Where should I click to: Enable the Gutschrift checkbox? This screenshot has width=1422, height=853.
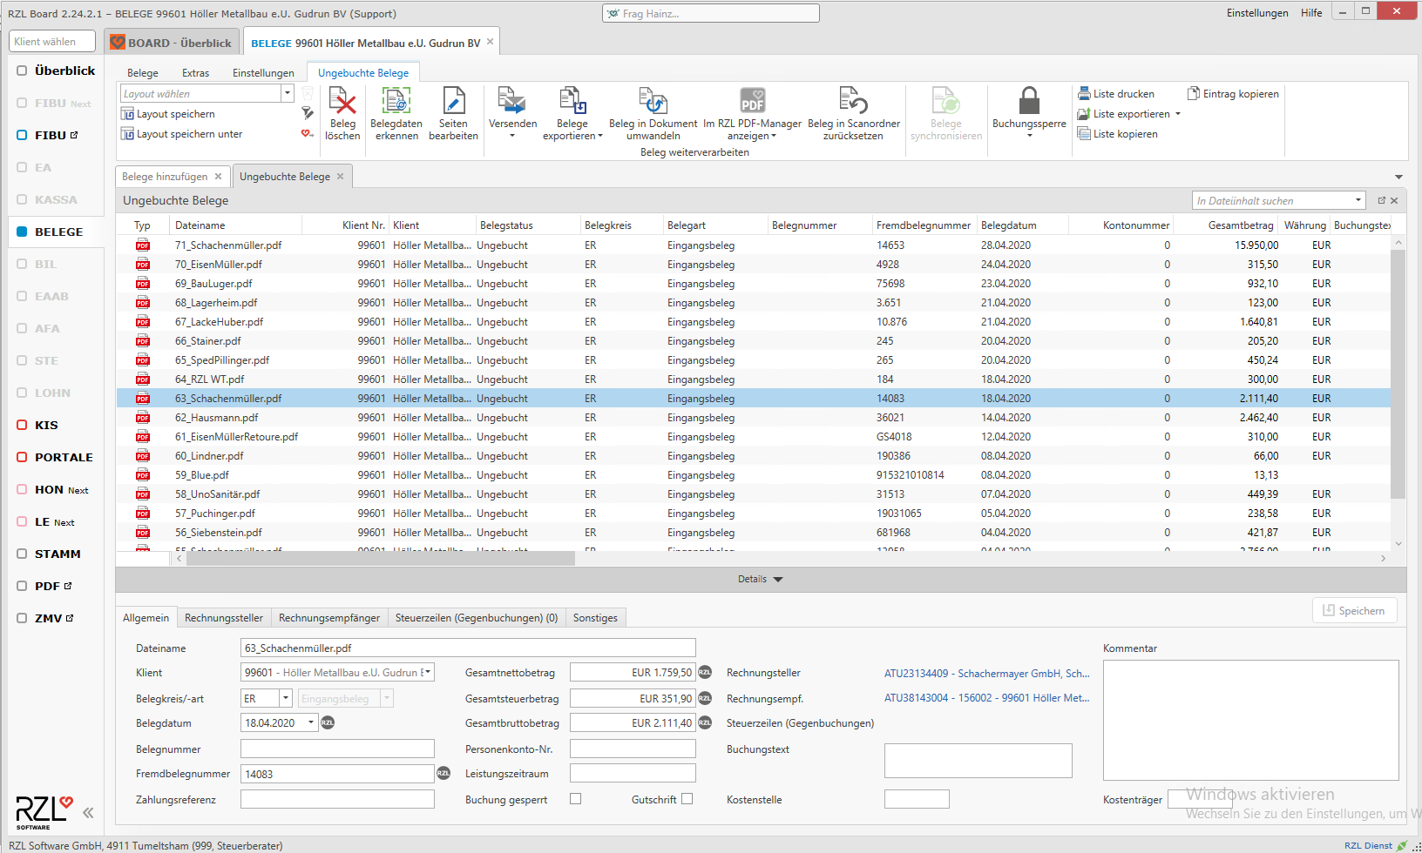(x=687, y=799)
